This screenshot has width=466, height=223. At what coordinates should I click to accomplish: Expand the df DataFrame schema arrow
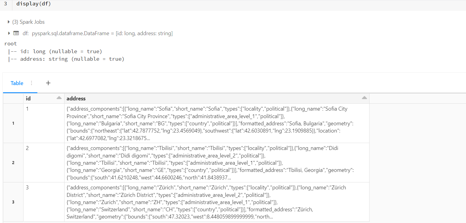pos(9,33)
